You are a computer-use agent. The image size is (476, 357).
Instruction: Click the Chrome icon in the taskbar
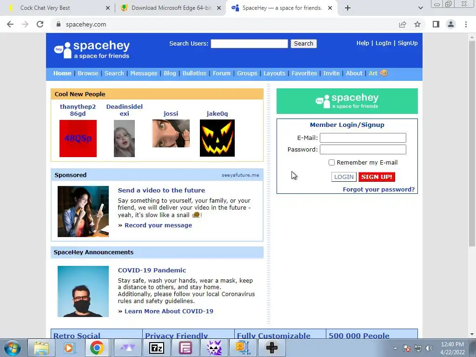point(97,348)
